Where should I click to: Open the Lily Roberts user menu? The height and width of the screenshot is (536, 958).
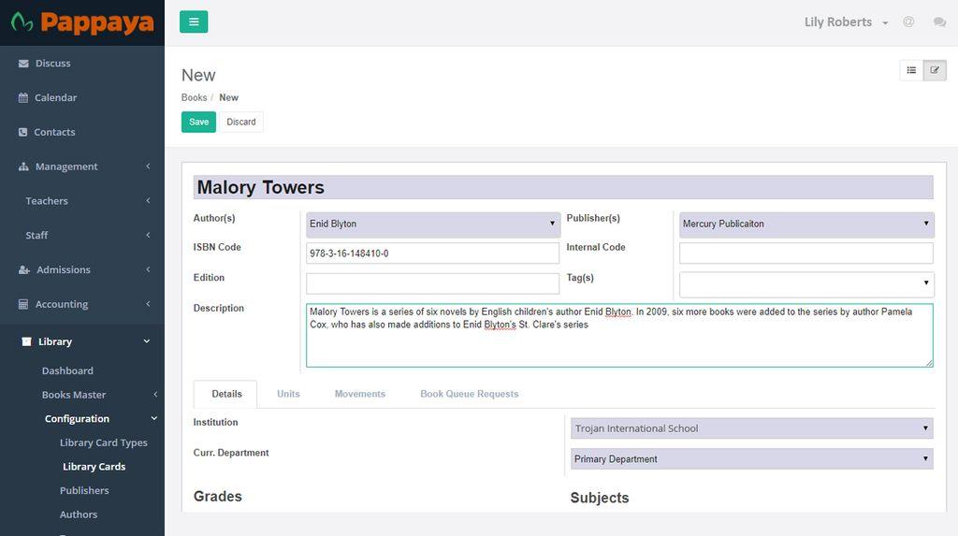(846, 22)
